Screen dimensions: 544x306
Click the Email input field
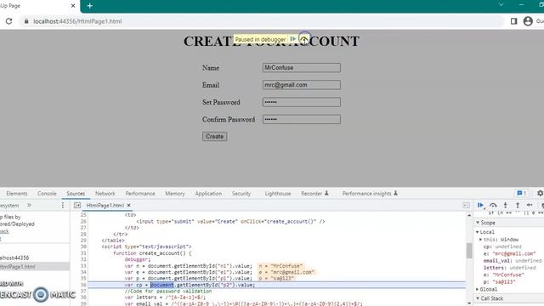pos(302,85)
